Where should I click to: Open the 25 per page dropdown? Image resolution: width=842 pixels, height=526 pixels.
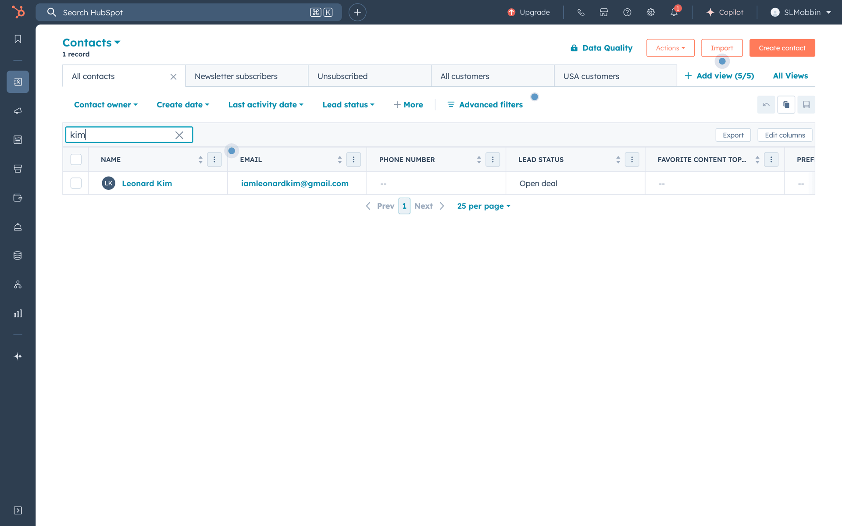coord(484,206)
